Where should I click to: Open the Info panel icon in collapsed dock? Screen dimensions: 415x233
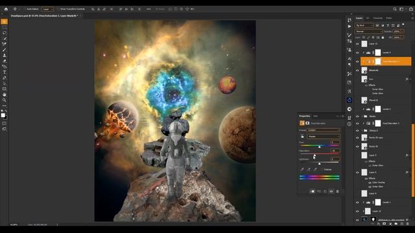(350, 124)
